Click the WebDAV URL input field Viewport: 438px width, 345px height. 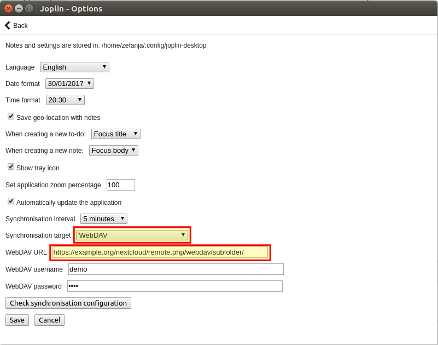tap(160, 252)
